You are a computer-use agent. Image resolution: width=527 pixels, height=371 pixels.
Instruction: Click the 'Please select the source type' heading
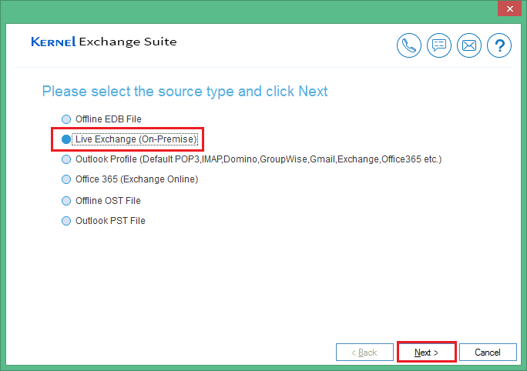(185, 92)
